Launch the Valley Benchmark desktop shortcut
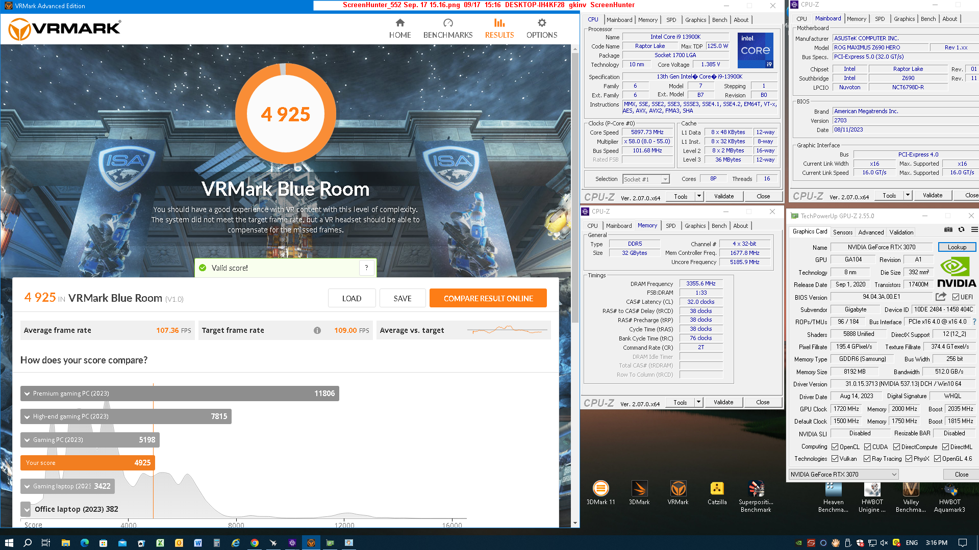 point(911,496)
